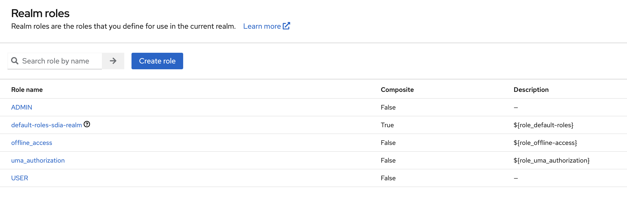Click the ${role_offline-access} description
The height and width of the screenshot is (211, 627).
(x=545, y=143)
